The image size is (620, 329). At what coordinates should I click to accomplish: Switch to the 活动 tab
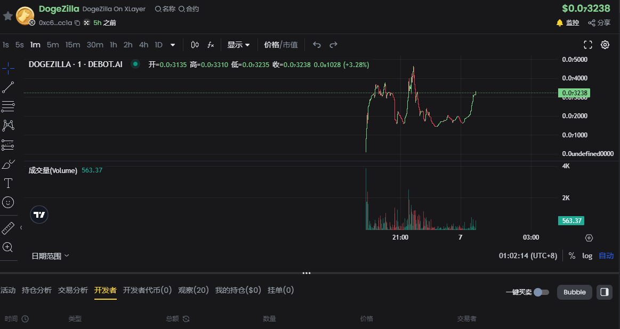point(8,290)
